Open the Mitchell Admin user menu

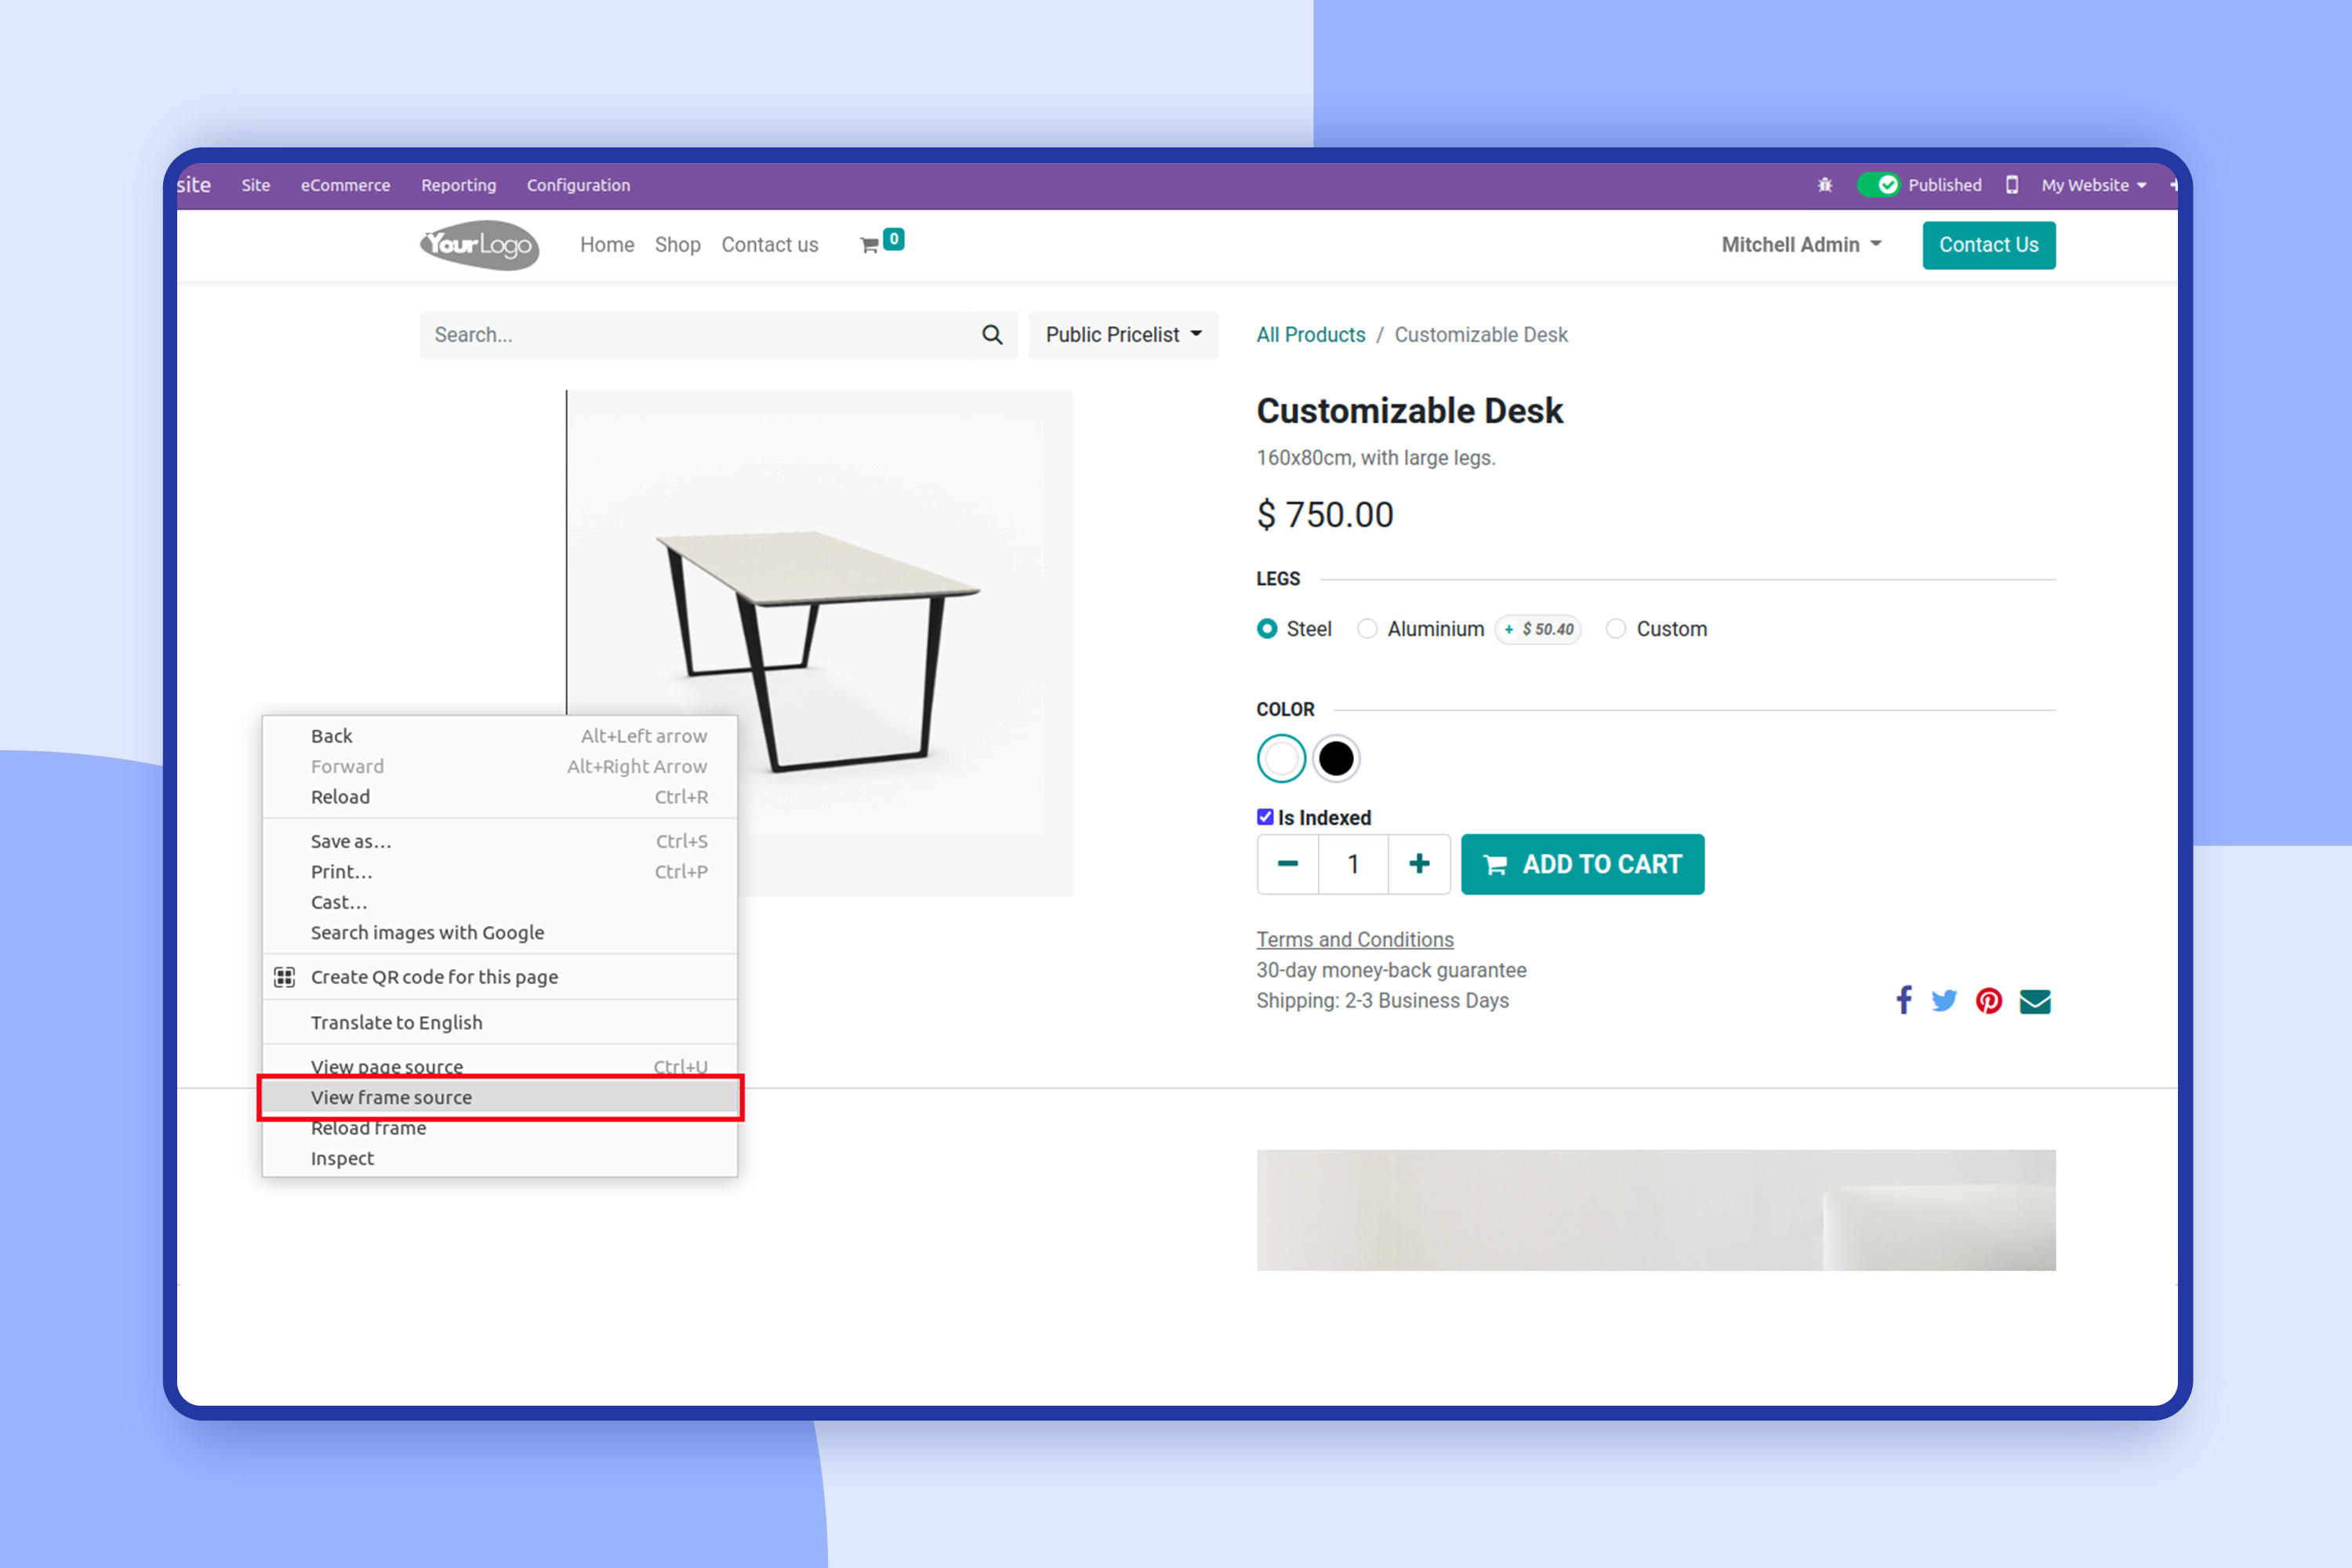(x=1802, y=245)
